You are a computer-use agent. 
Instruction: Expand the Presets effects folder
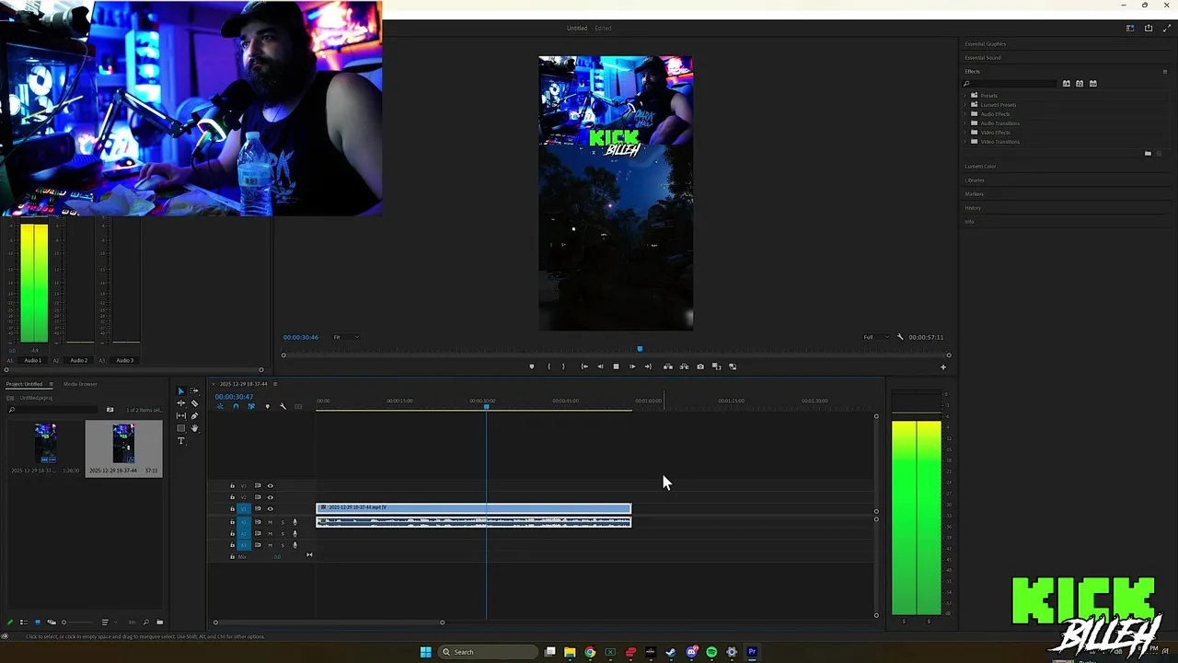coord(965,96)
